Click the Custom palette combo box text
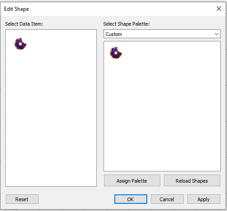 tap(113, 34)
